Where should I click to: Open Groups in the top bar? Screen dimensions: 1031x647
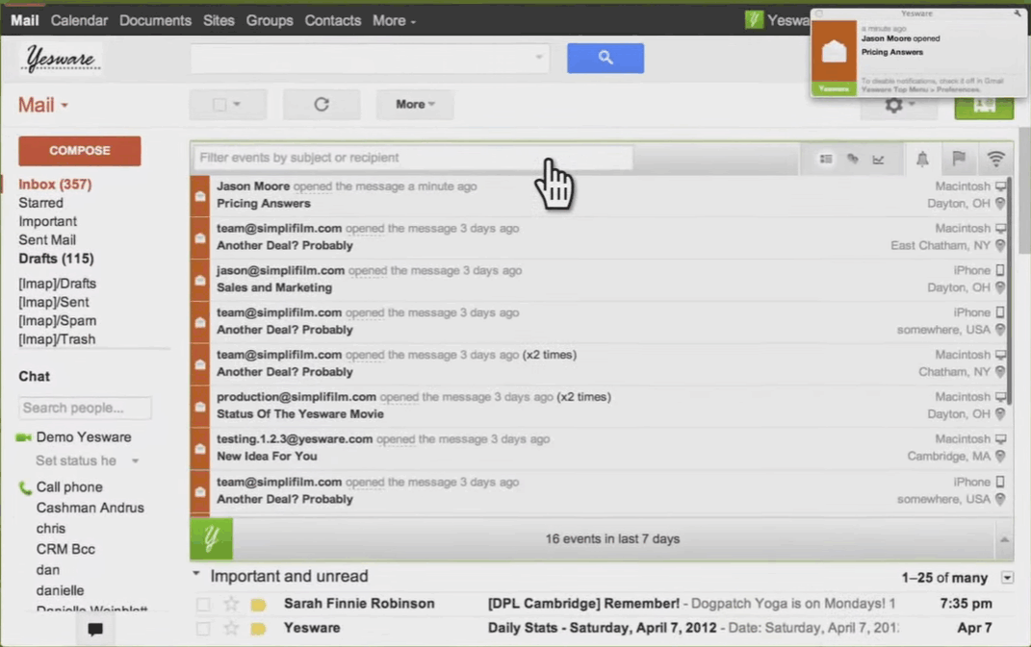click(x=270, y=21)
